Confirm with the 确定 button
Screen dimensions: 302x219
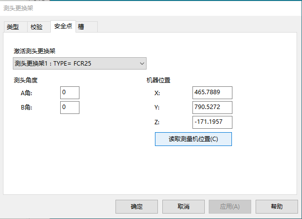[137, 207]
